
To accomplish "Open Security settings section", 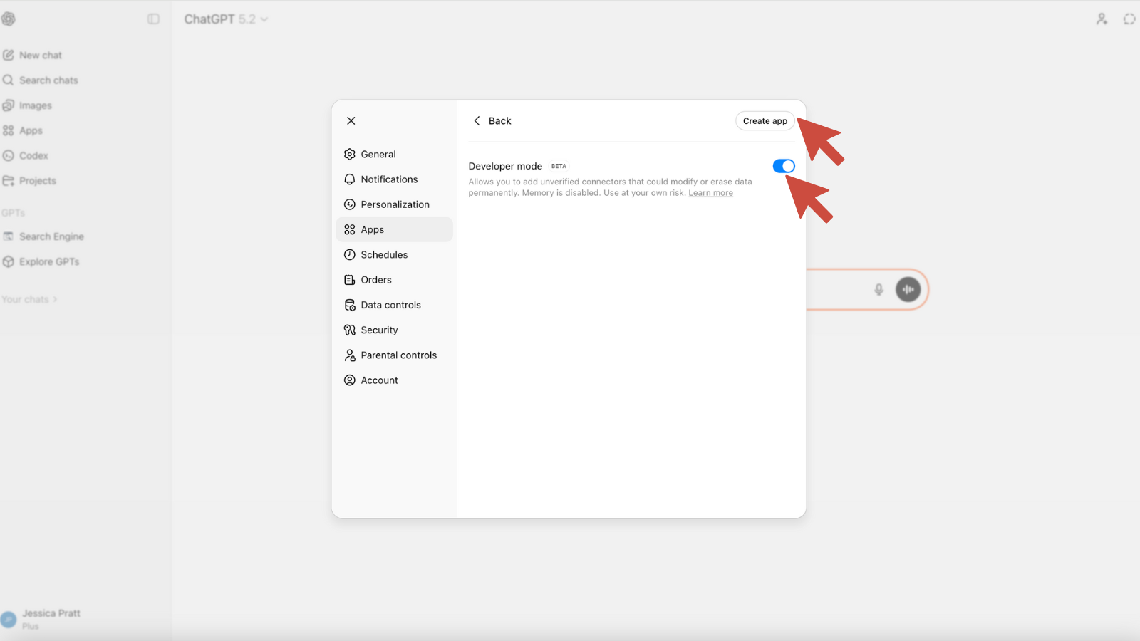I will (379, 330).
